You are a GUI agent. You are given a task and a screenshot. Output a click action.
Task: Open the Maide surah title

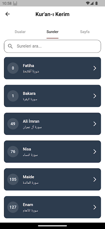pyautogui.click(x=28, y=177)
